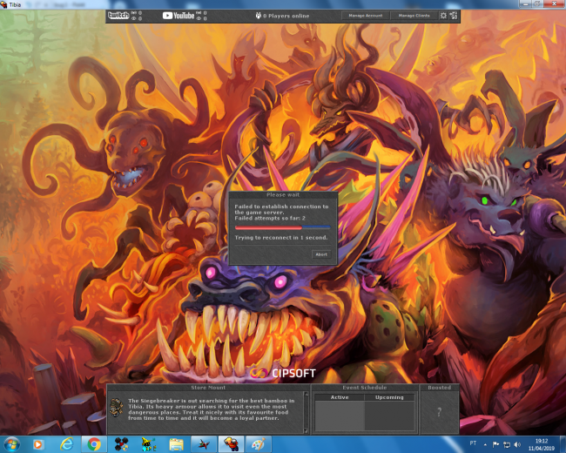Open the Twitch streams logo
This screenshot has width=566, height=453.
point(118,16)
